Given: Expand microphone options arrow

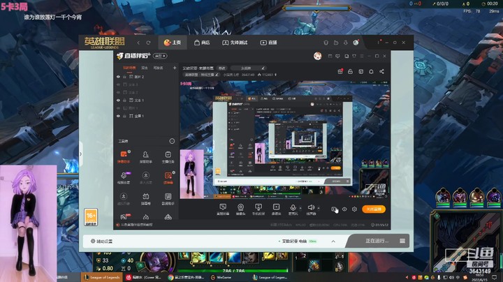Looking at the screenshot, I should (300, 207).
